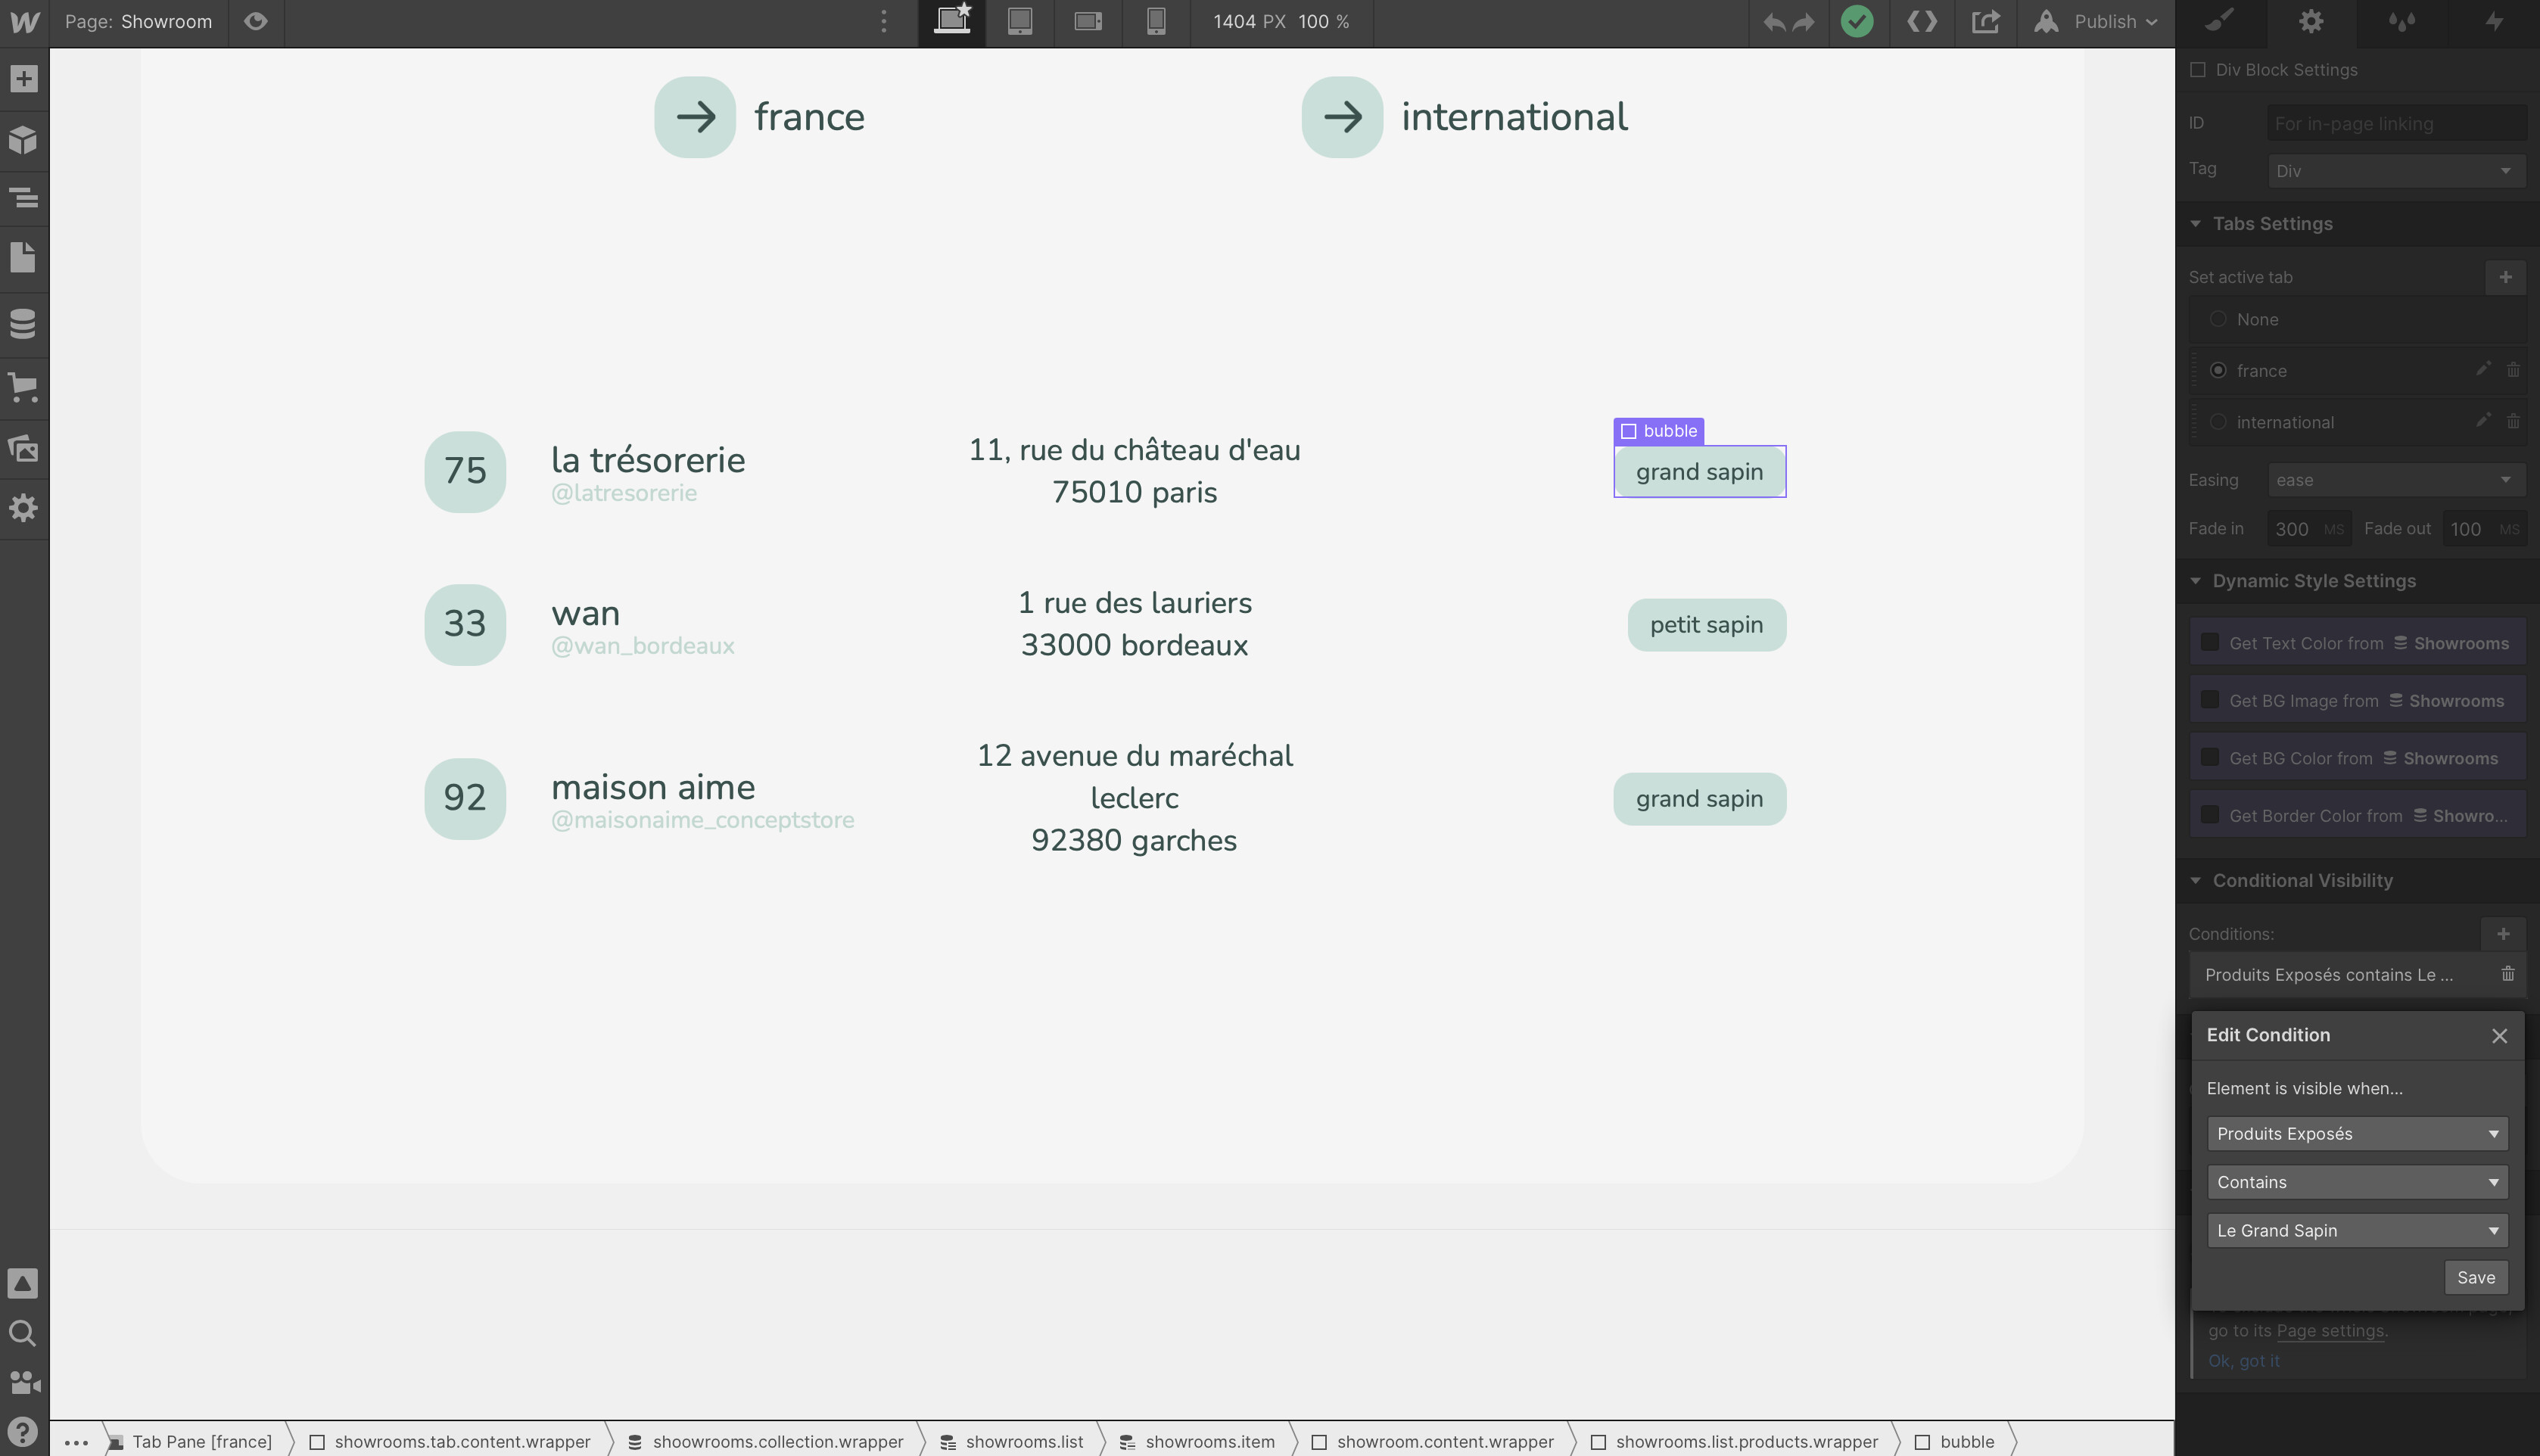Open the Pages panel
The height and width of the screenshot is (1456, 2540).
tap(24, 258)
